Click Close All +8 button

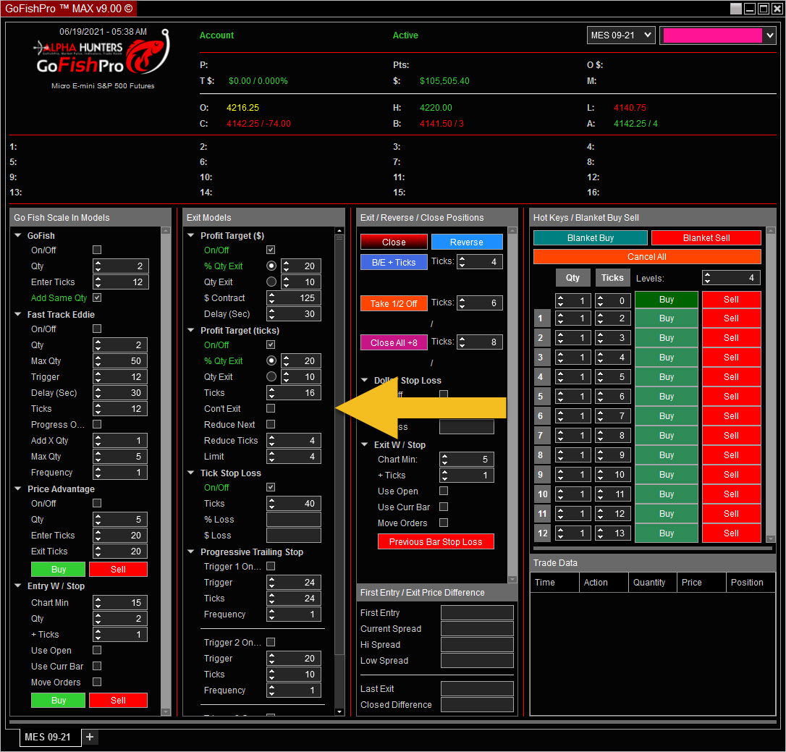coord(394,342)
